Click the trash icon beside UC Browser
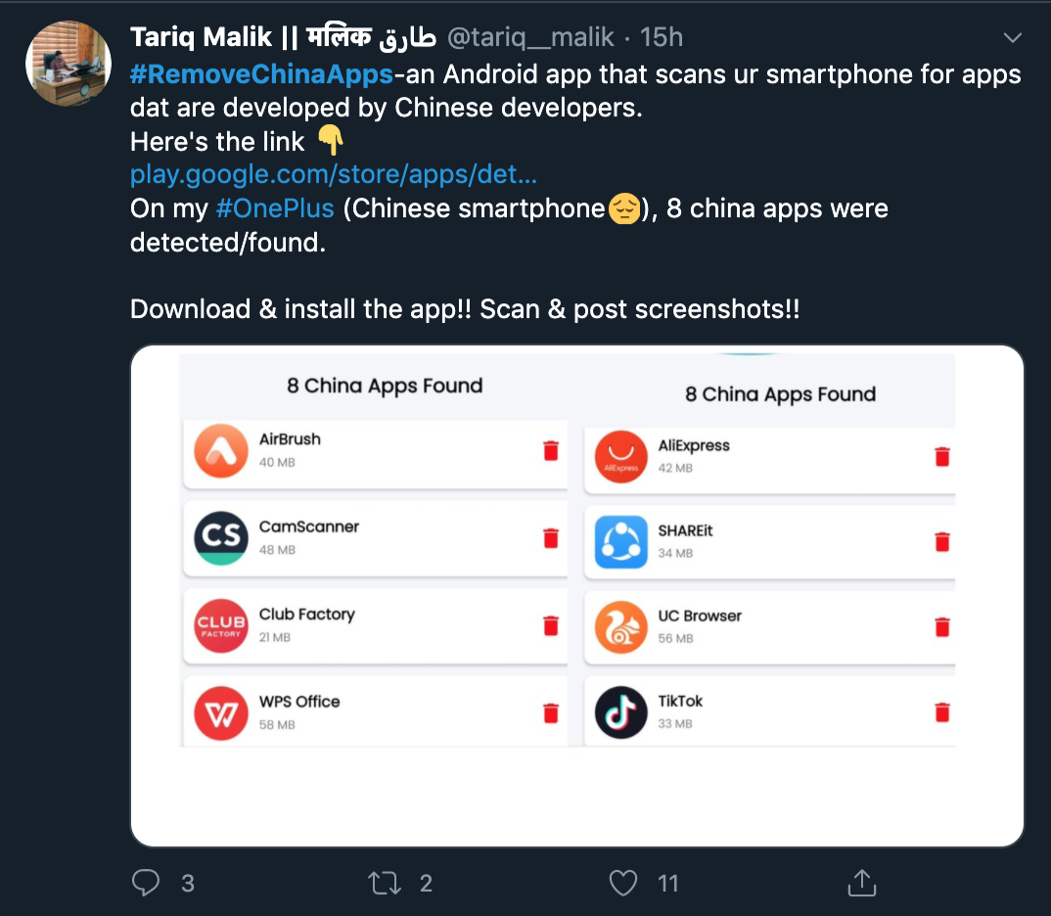Screen dimensions: 1051x916 click(942, 626)
